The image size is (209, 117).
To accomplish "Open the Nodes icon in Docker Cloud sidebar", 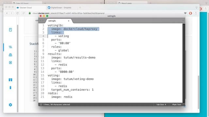I will click(10, 87).
